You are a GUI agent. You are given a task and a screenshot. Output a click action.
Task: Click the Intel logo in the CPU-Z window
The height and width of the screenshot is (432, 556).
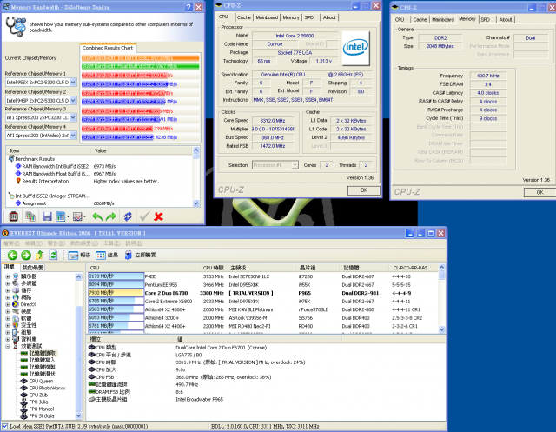355,48
